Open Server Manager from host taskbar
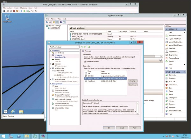This screenshot has height=139, width=191. click(x=11, y=136)
